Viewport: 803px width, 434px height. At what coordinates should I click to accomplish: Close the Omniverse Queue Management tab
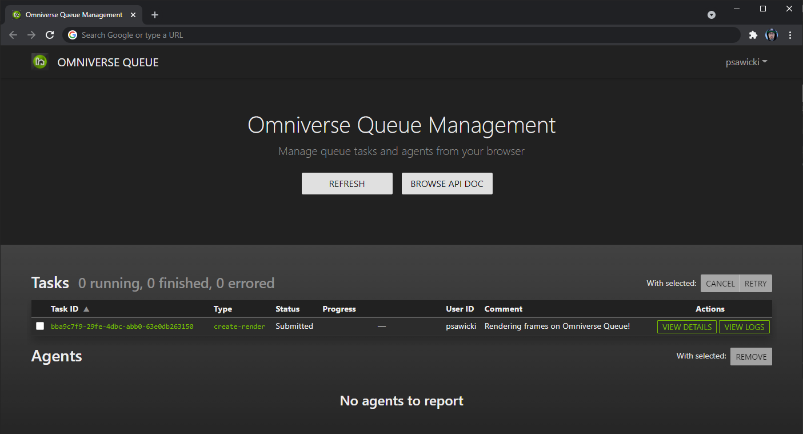(x=133, y=15)
